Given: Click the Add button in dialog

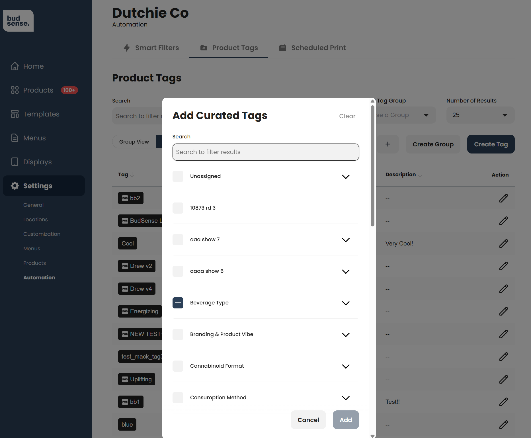Looking at the screenshot, I should click(346, 420).
